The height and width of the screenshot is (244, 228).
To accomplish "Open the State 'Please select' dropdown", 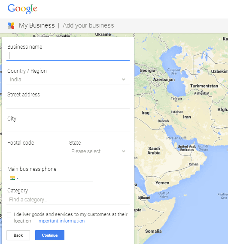I will tap(99, 151).
